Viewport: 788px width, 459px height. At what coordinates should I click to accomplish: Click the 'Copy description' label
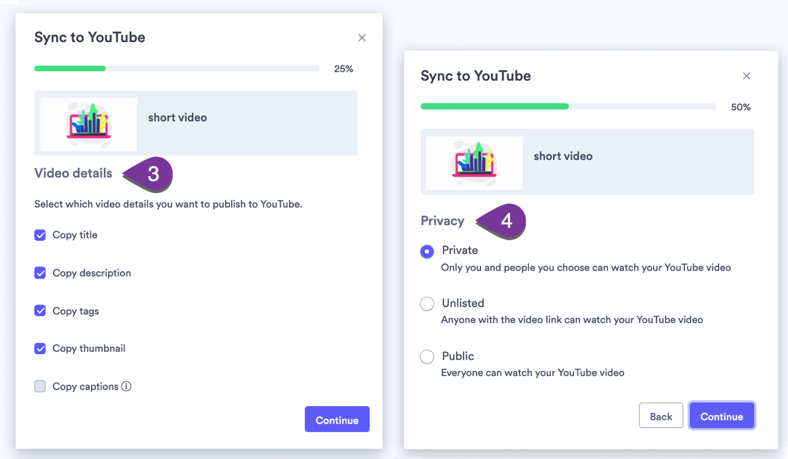91,273
